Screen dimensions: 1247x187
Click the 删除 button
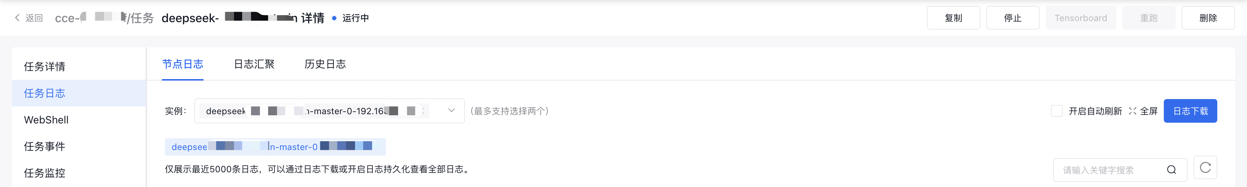1208,18
